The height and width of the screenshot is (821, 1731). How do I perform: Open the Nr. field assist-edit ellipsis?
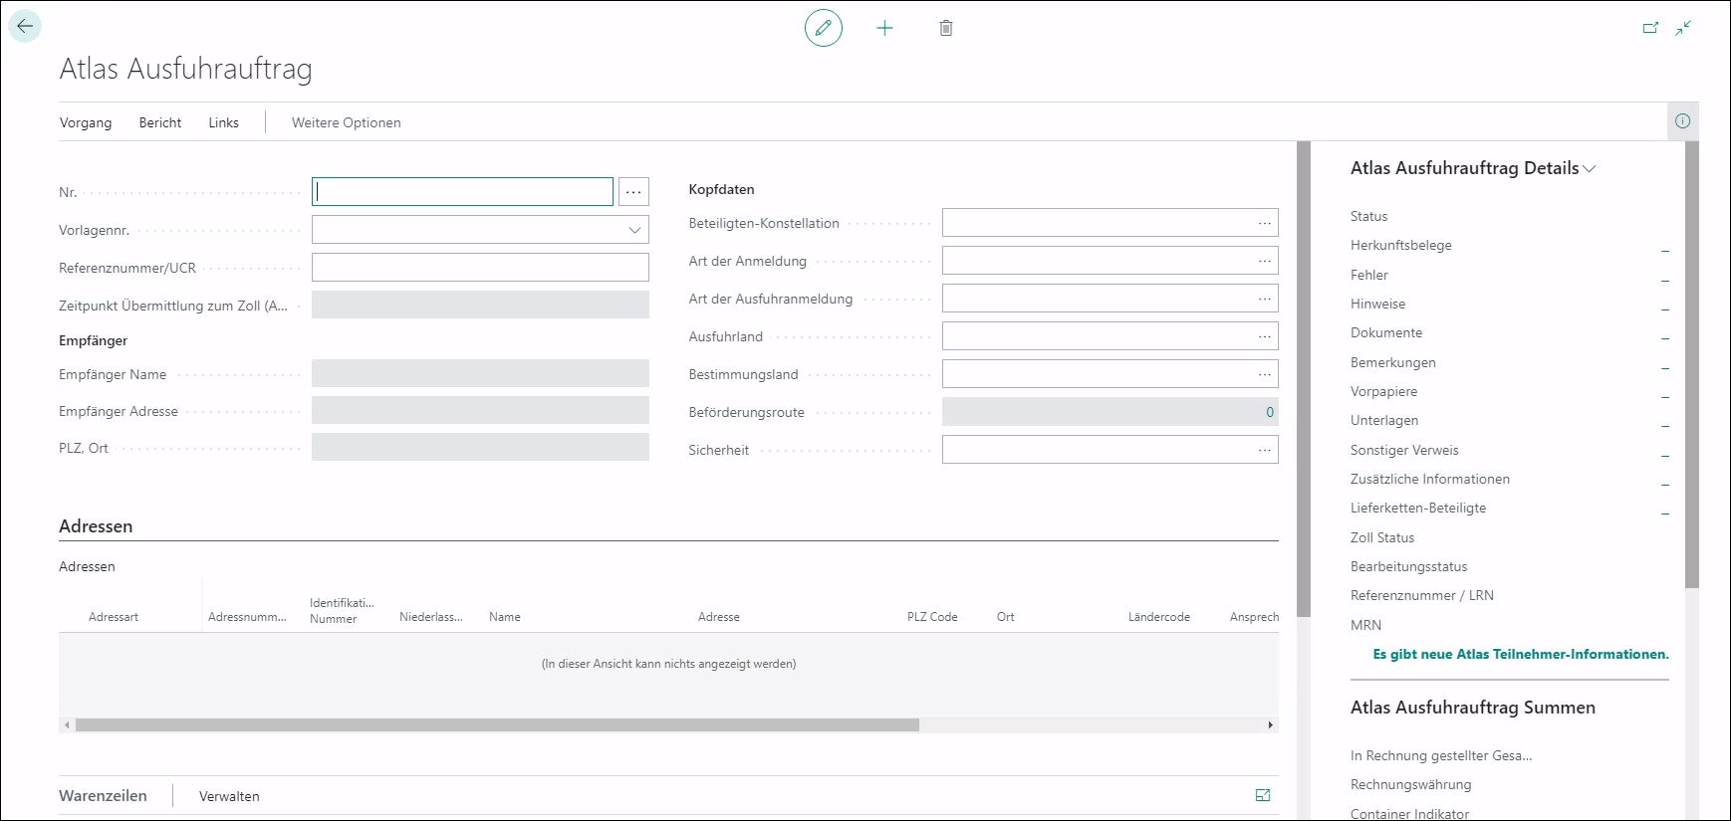(633, 192)
